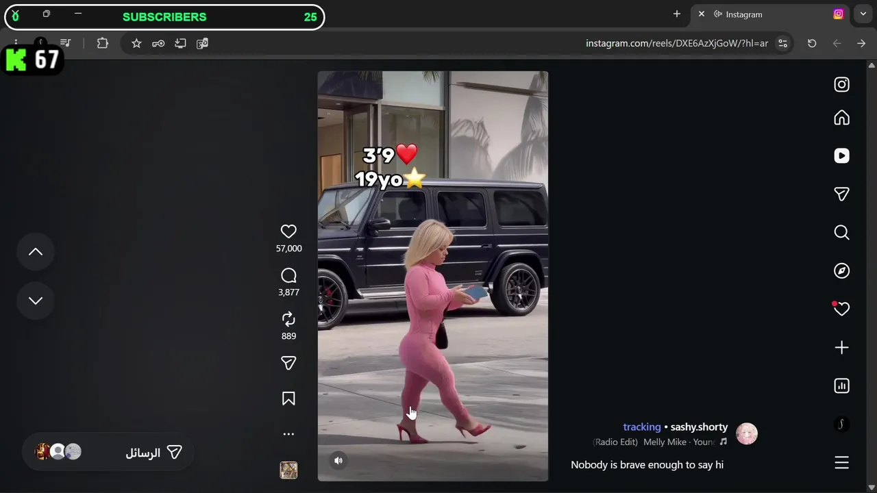
Task: Create a new post with plus icon
Action: (x=841, y=348)
